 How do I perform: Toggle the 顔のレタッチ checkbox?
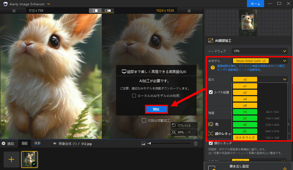(211, 143)
